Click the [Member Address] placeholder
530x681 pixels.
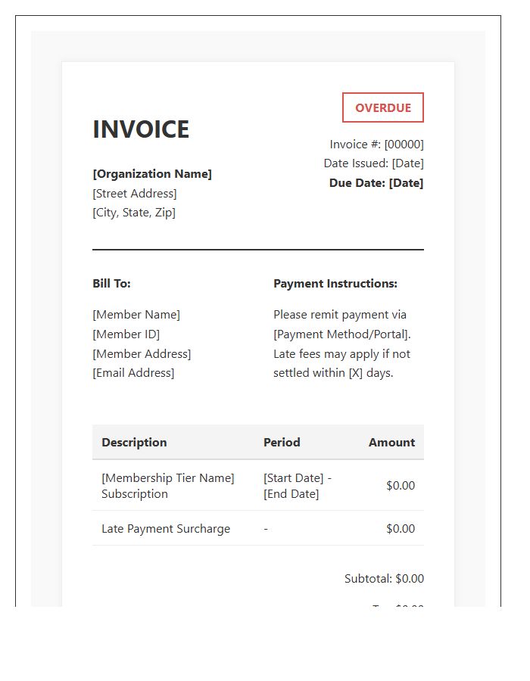142,353
